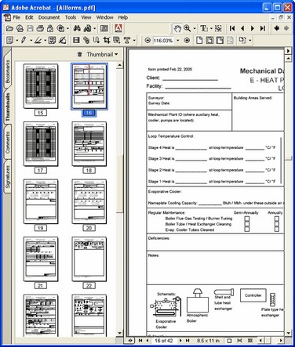Screen dimensions: 295x347
Task: Click the Adobe logo icon in toolbar
Action: (x=118, y=28)
